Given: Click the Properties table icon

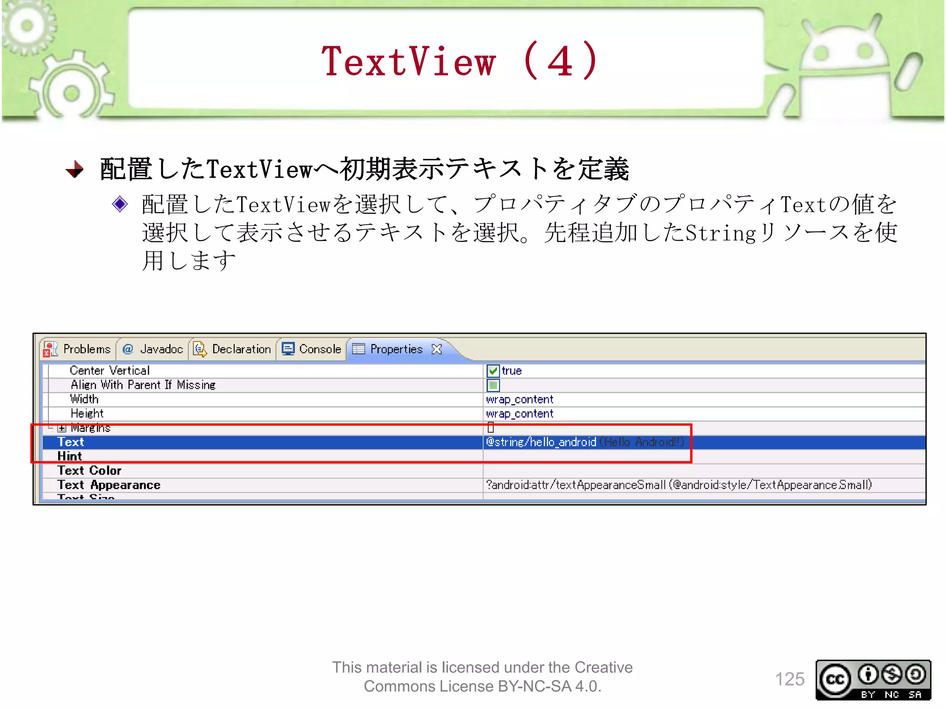Looking at the screenshot, I should [x=358, y=349].
